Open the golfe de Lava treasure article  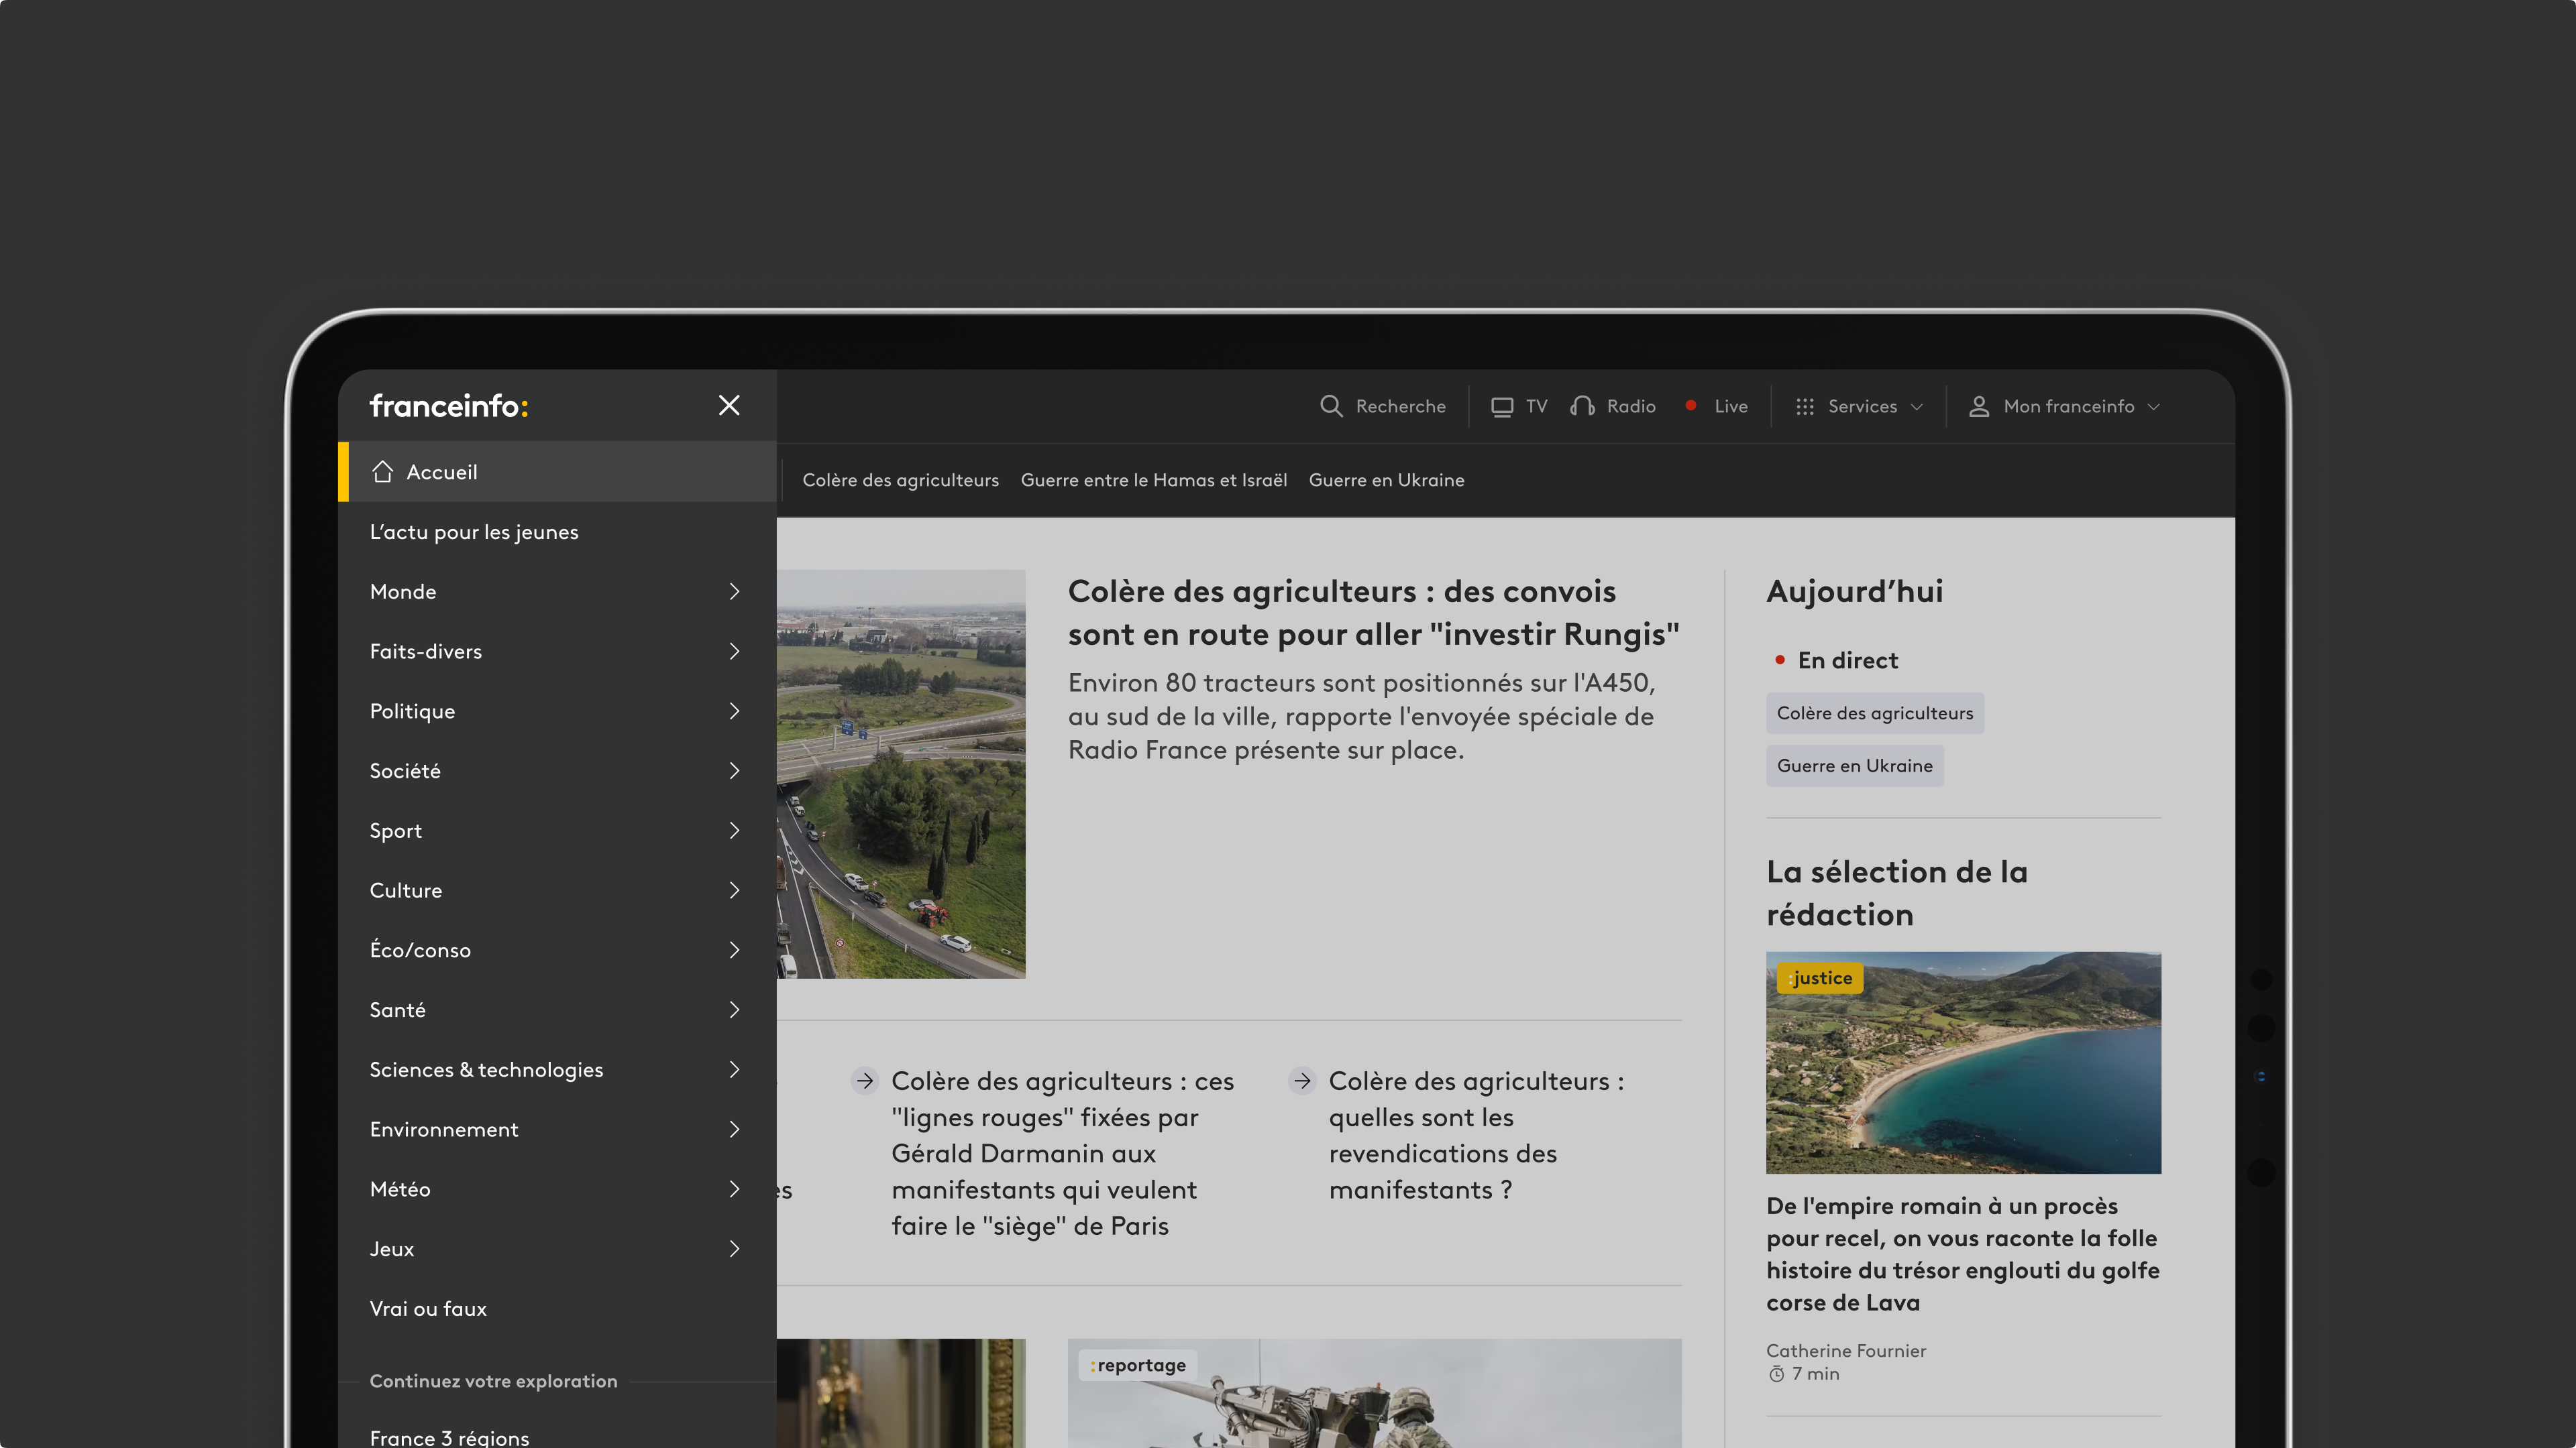[1962, 1254]
